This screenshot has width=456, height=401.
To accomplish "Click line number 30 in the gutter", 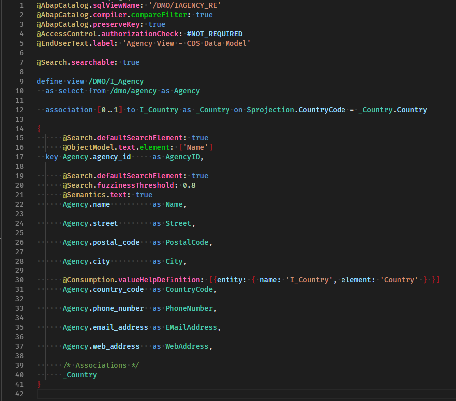I will [x=19, y=280].
